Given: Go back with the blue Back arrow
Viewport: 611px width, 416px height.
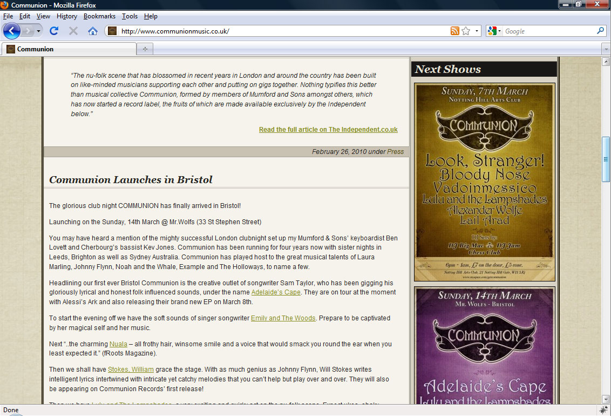Looking at the screenshot, I should click(x=12, y=31).
